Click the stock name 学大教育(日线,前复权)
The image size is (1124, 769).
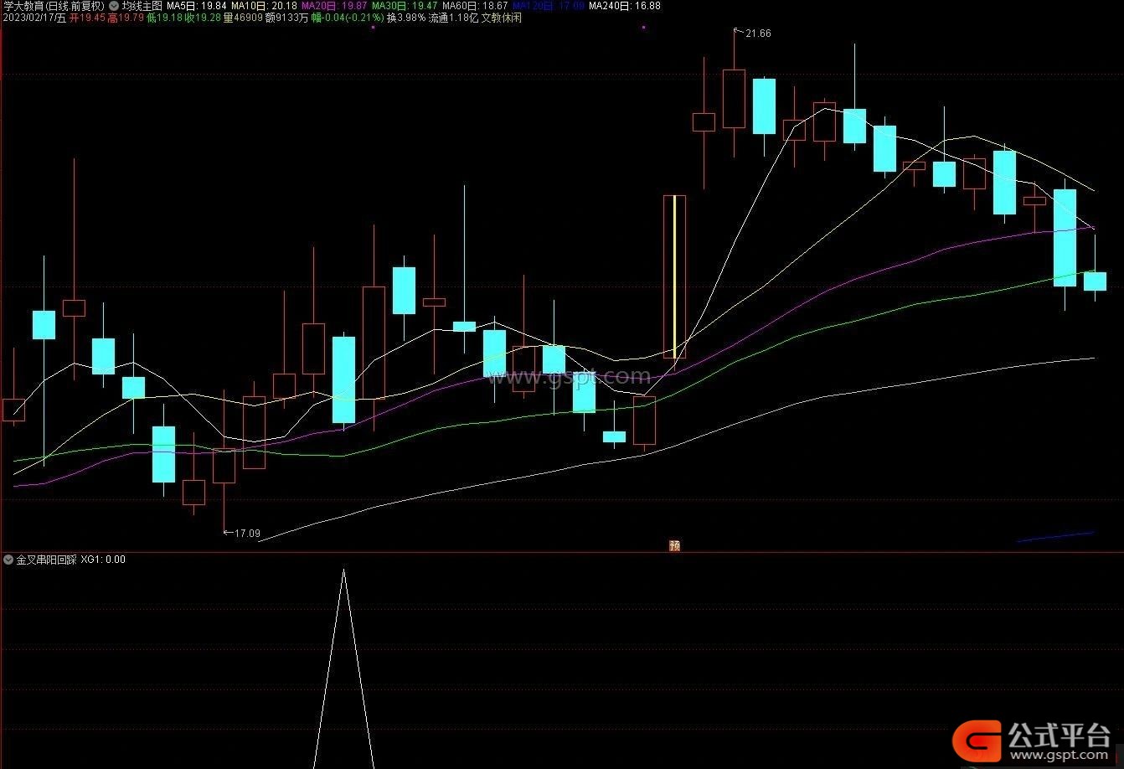(x=54, y=6)
